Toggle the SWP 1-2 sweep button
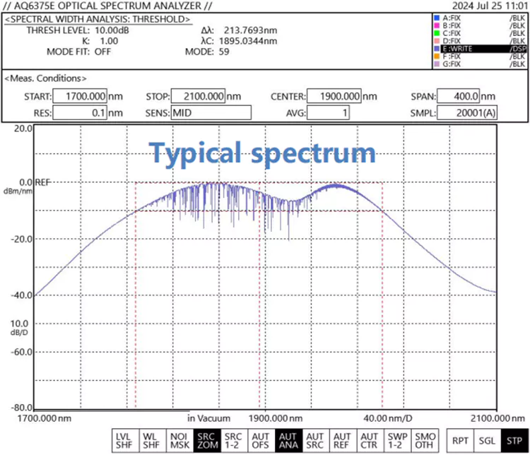This screenshot has width=530, height=455. (x=398, y=441)
